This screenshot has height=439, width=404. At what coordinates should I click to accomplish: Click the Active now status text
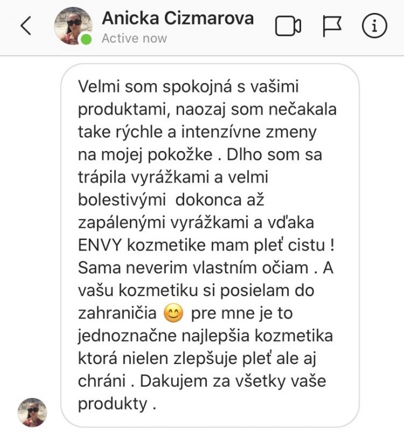click(134, 39)
